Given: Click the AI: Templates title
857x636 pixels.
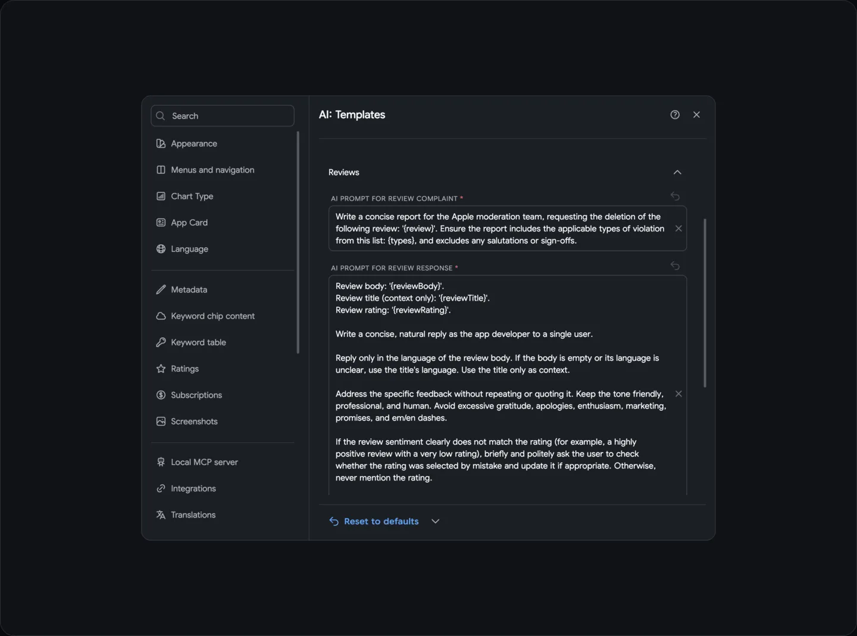Looking at the screenshot, I should [x=352, y=114].
